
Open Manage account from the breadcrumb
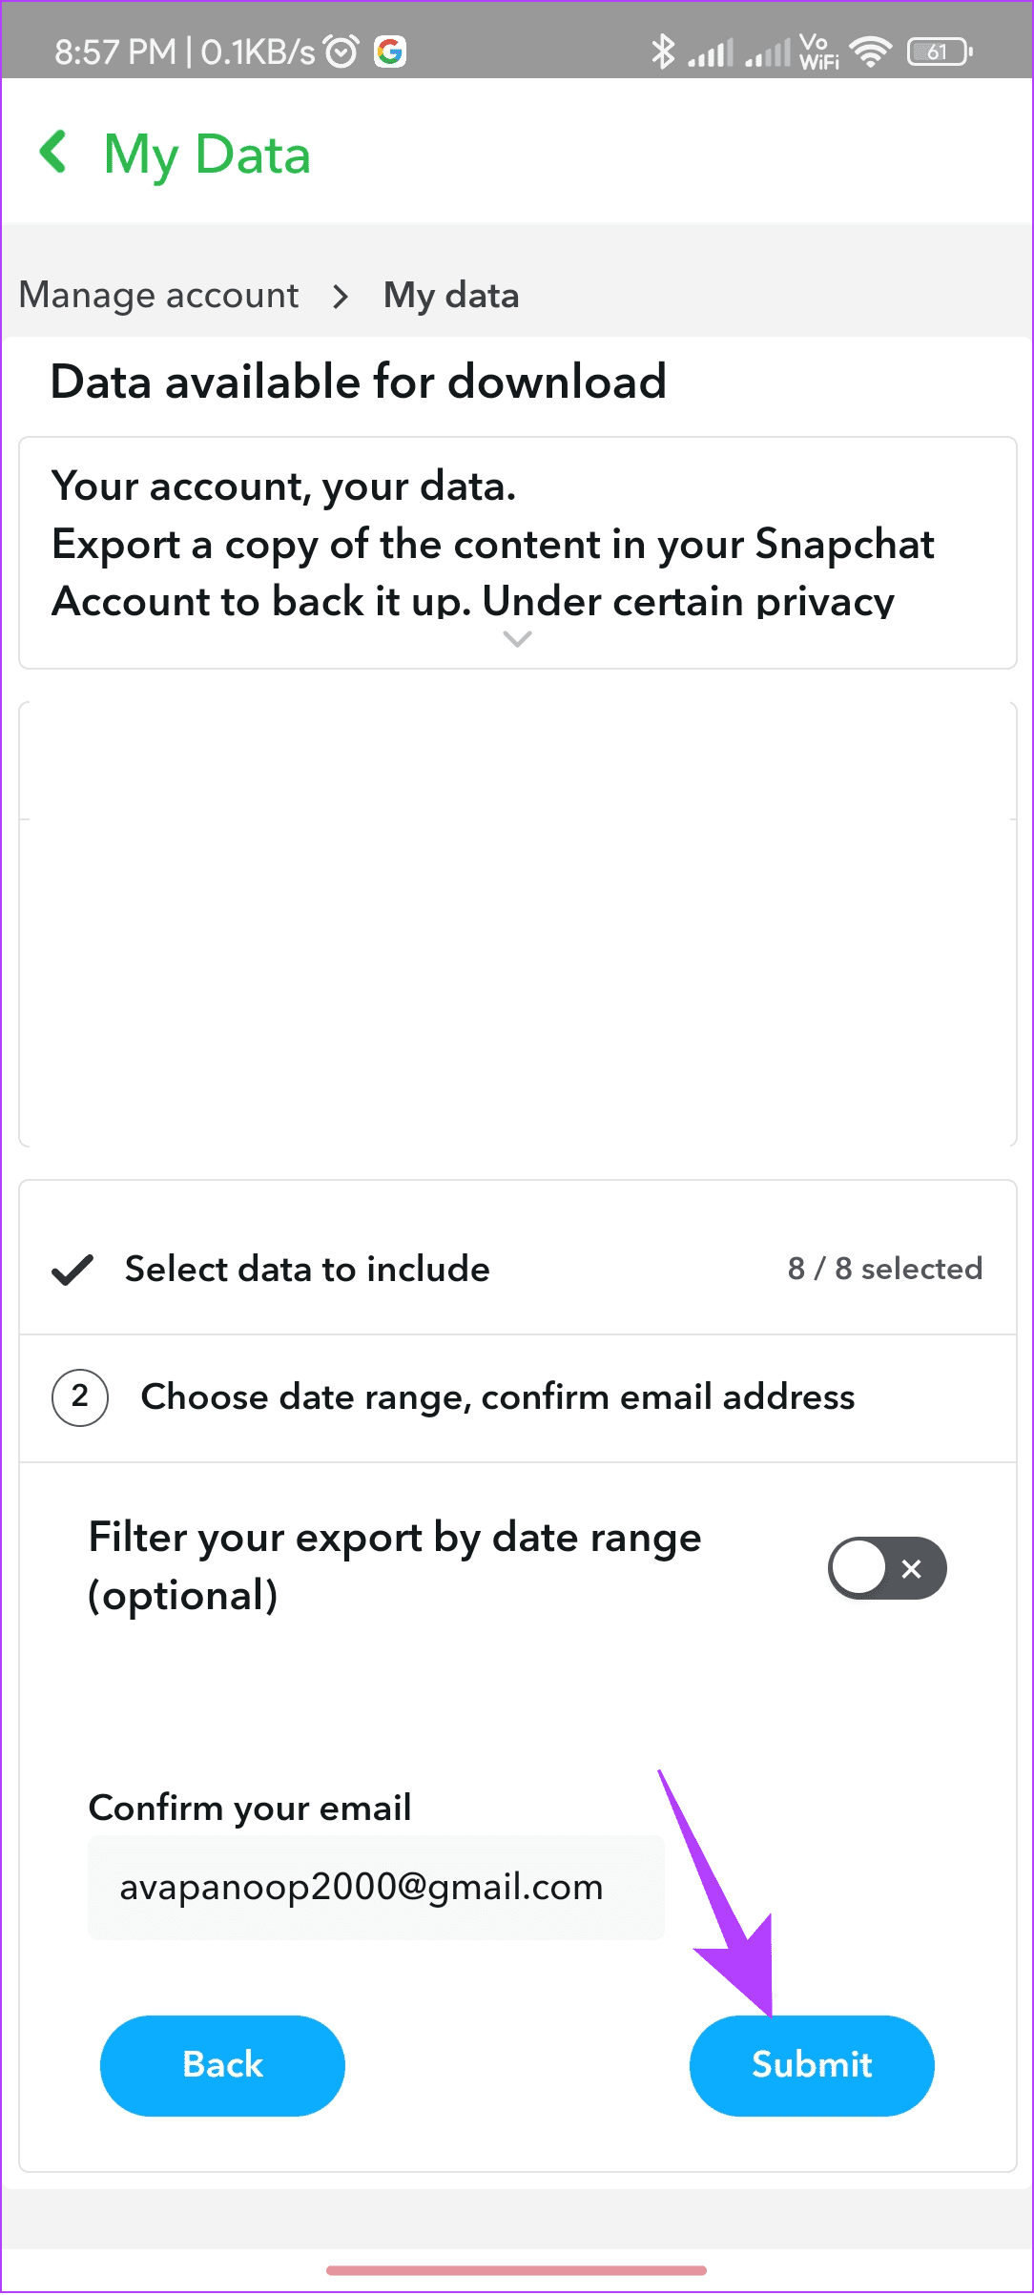[x=158, y=296]
